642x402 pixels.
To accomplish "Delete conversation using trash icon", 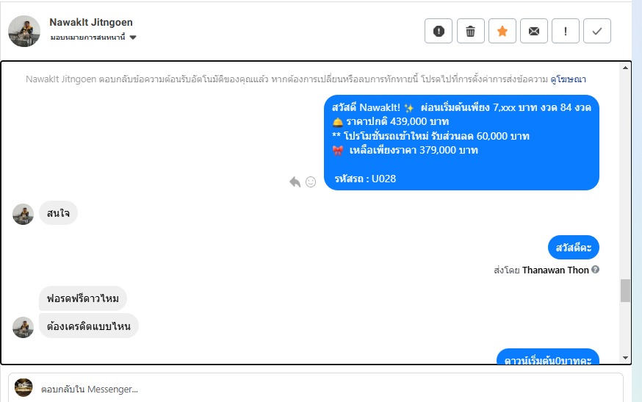I will pos(470,31).
